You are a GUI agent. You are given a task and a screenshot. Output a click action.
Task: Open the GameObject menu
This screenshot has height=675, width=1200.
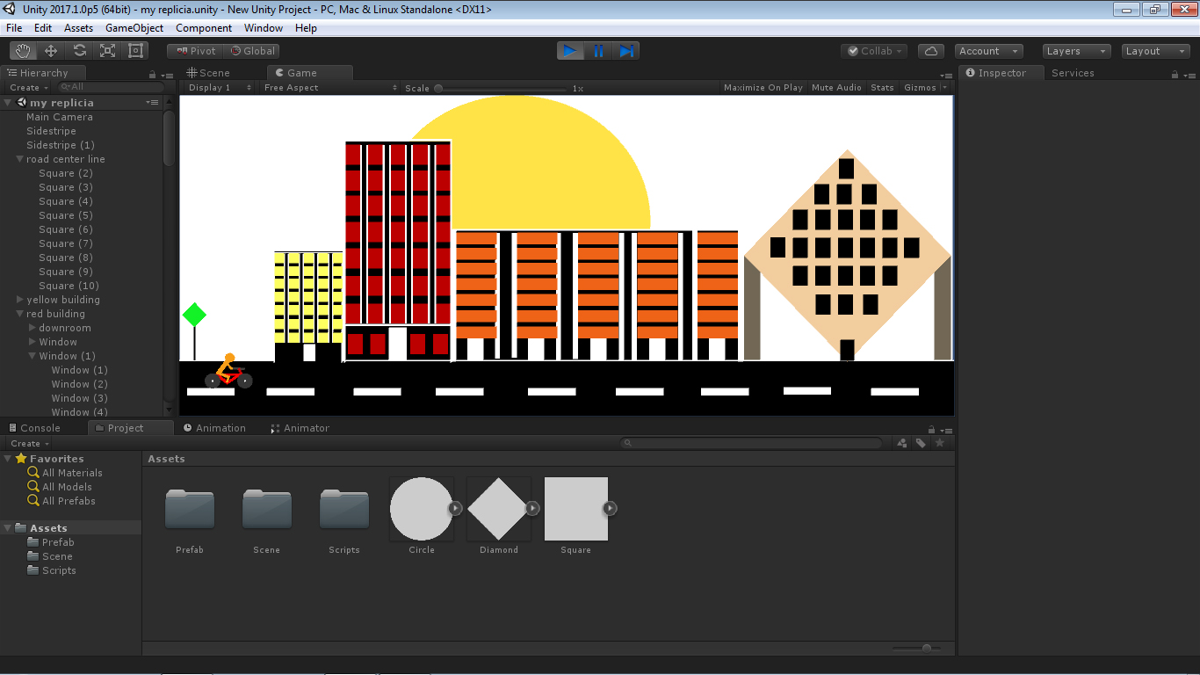tap(134, 28)
